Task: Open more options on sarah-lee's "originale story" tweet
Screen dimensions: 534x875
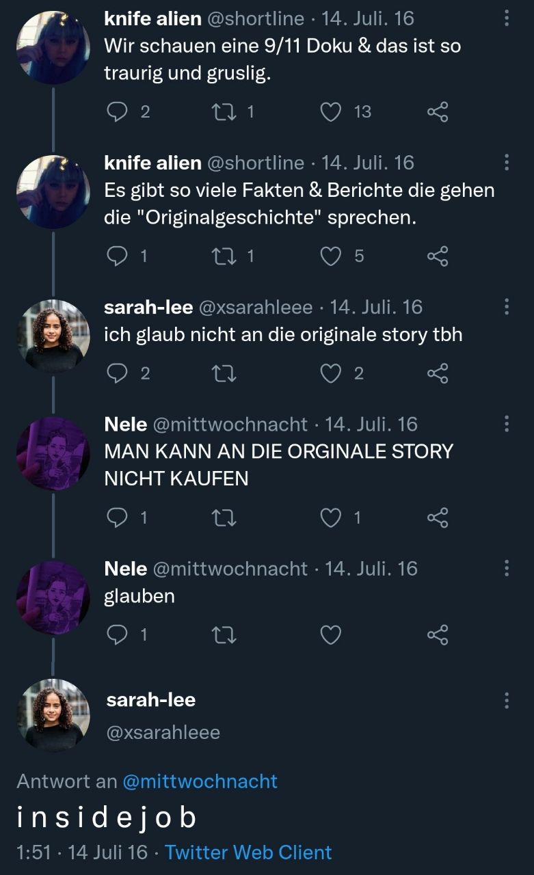Action: pyautogui.click(x=507, y=307)
